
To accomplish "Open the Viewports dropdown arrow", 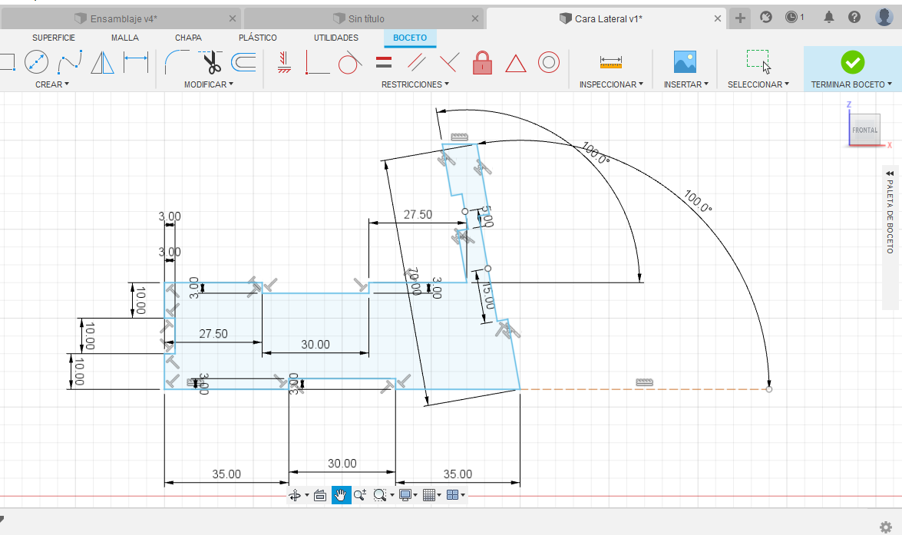I will tap(463, 495).
